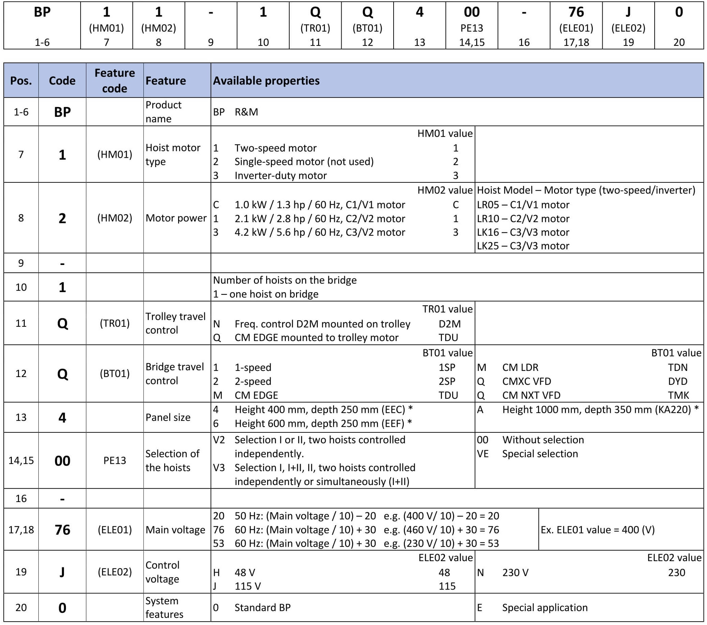
Task: Select the "1-speed" option text
Action: [x=253, y=367]
